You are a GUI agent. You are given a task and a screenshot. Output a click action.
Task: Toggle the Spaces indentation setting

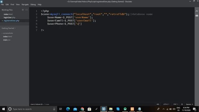click(189, 104)
